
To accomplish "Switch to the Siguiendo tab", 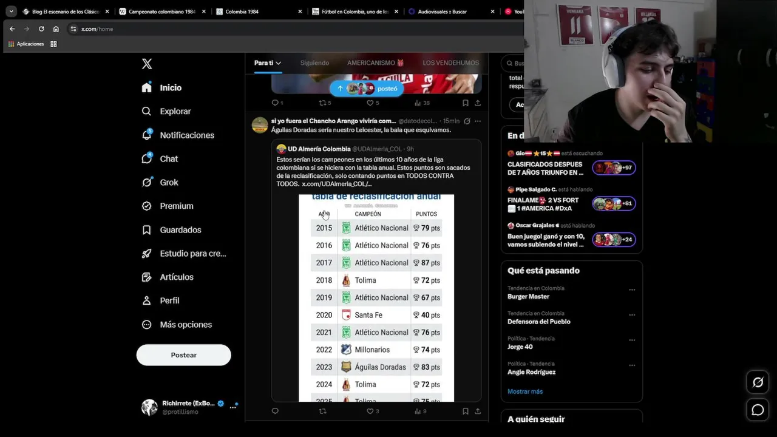I will click(x=314, y=63).
